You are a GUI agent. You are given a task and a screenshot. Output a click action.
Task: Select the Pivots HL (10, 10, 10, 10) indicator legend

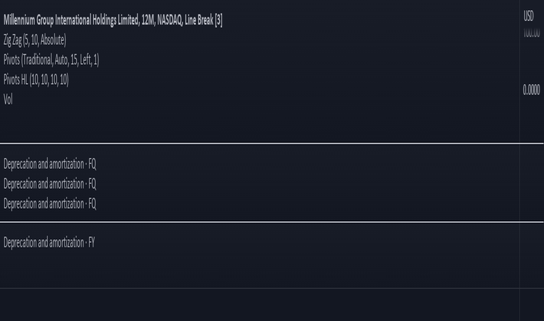pos(36,80)
